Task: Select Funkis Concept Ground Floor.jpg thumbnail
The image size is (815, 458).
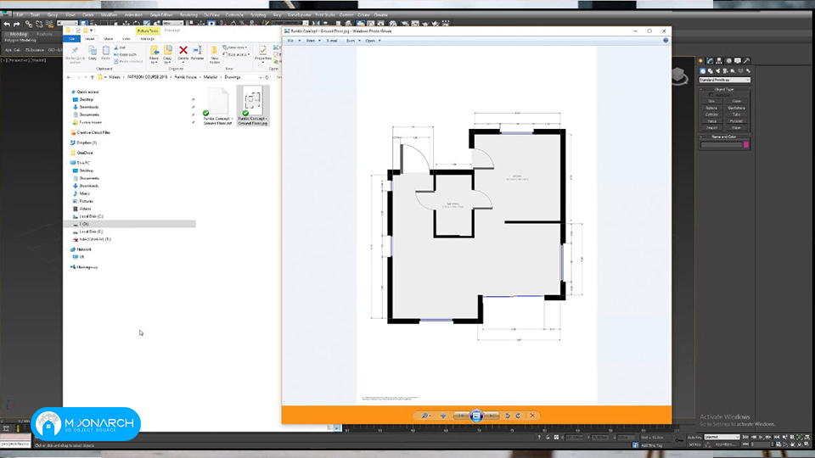Action: coord(253,106)
